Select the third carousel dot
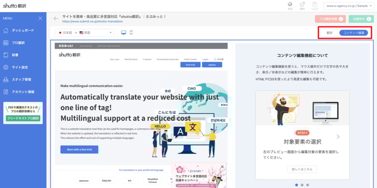 (307, 185)
